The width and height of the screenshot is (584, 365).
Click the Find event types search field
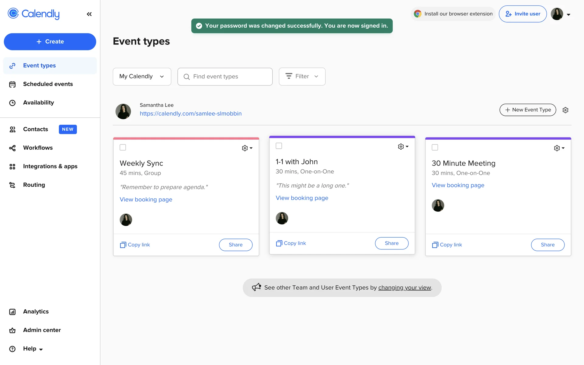point(225,77)
